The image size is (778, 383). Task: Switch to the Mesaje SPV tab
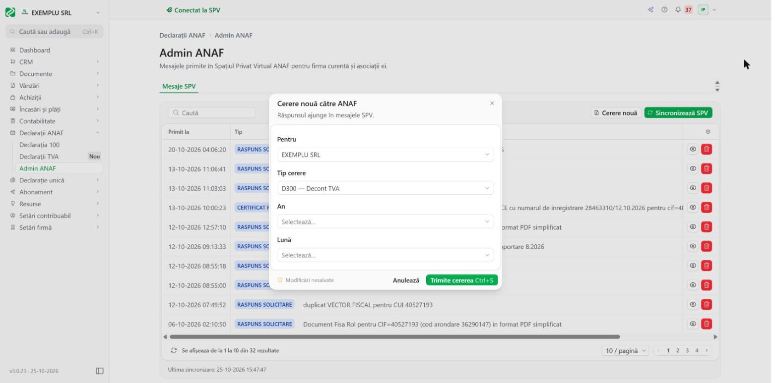tap(179, 86)
